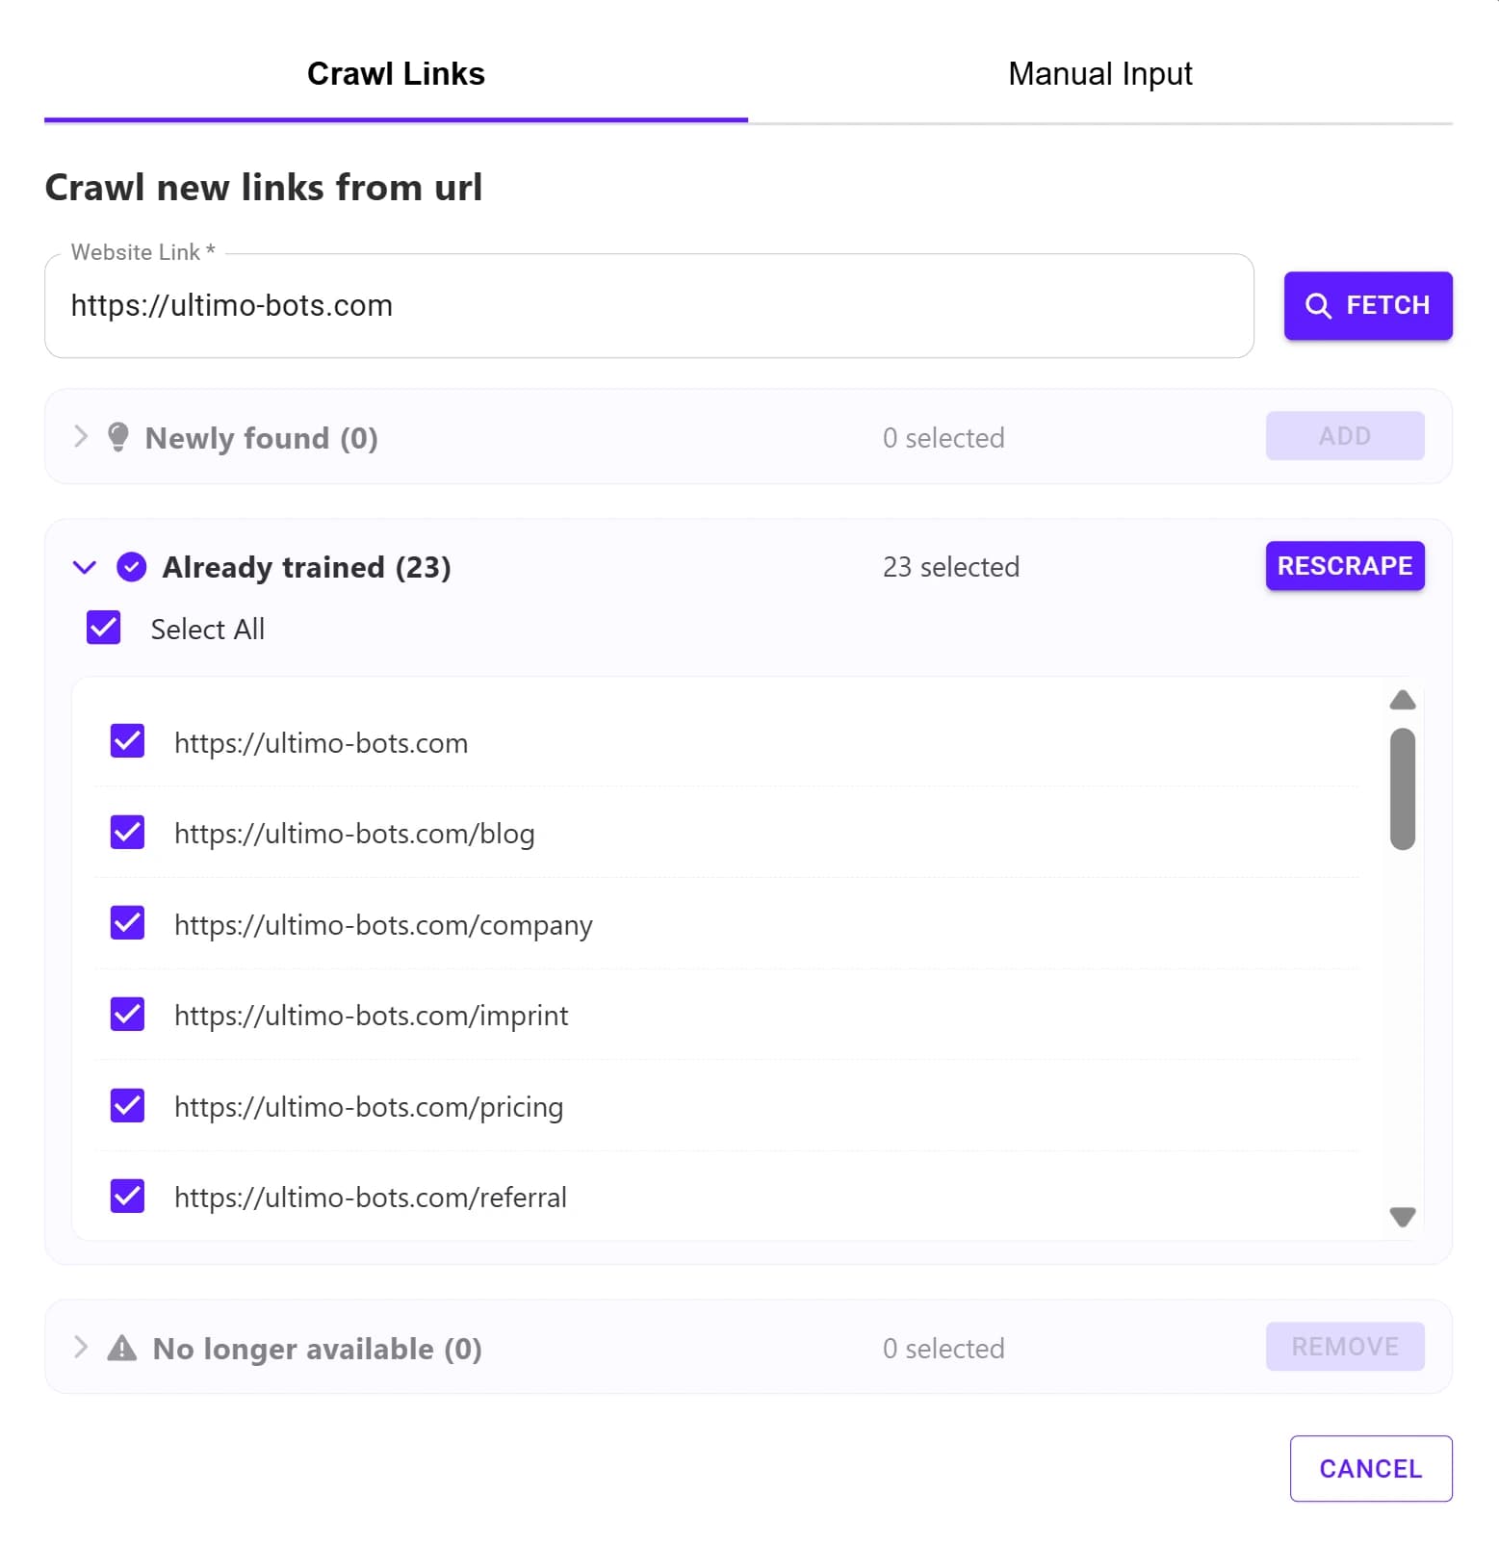
Task: Click CANCEL to close the dialog
Action: point(1371,1468)
